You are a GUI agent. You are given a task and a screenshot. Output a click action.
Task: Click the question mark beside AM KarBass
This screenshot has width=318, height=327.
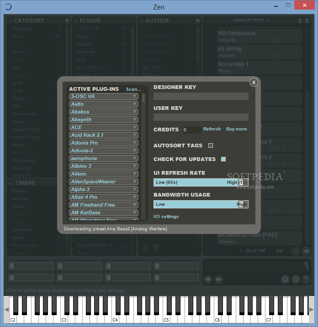pos(134,213)
